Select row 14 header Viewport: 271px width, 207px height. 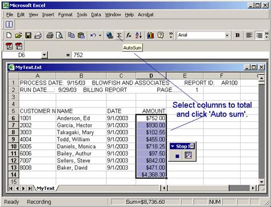(13, 174)
